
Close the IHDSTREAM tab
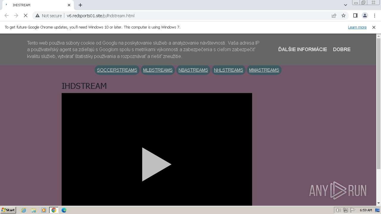coord(69,5)
